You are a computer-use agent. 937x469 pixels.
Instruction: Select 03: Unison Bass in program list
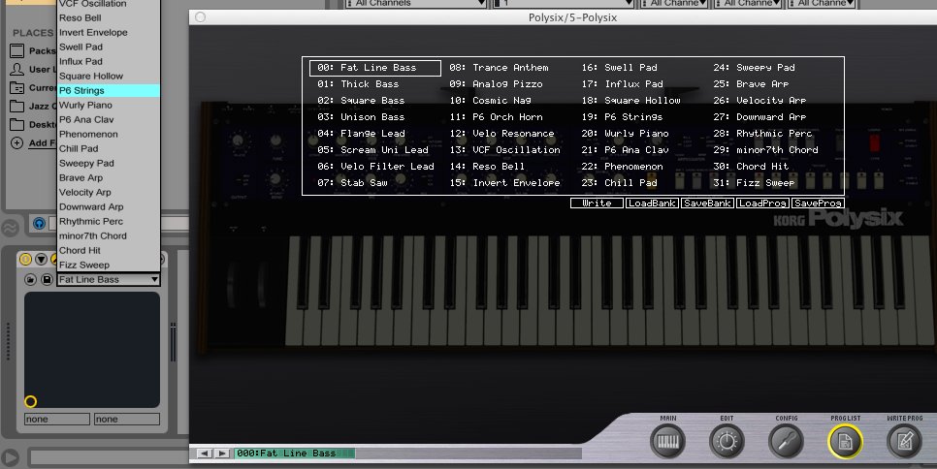coord(360,117)
